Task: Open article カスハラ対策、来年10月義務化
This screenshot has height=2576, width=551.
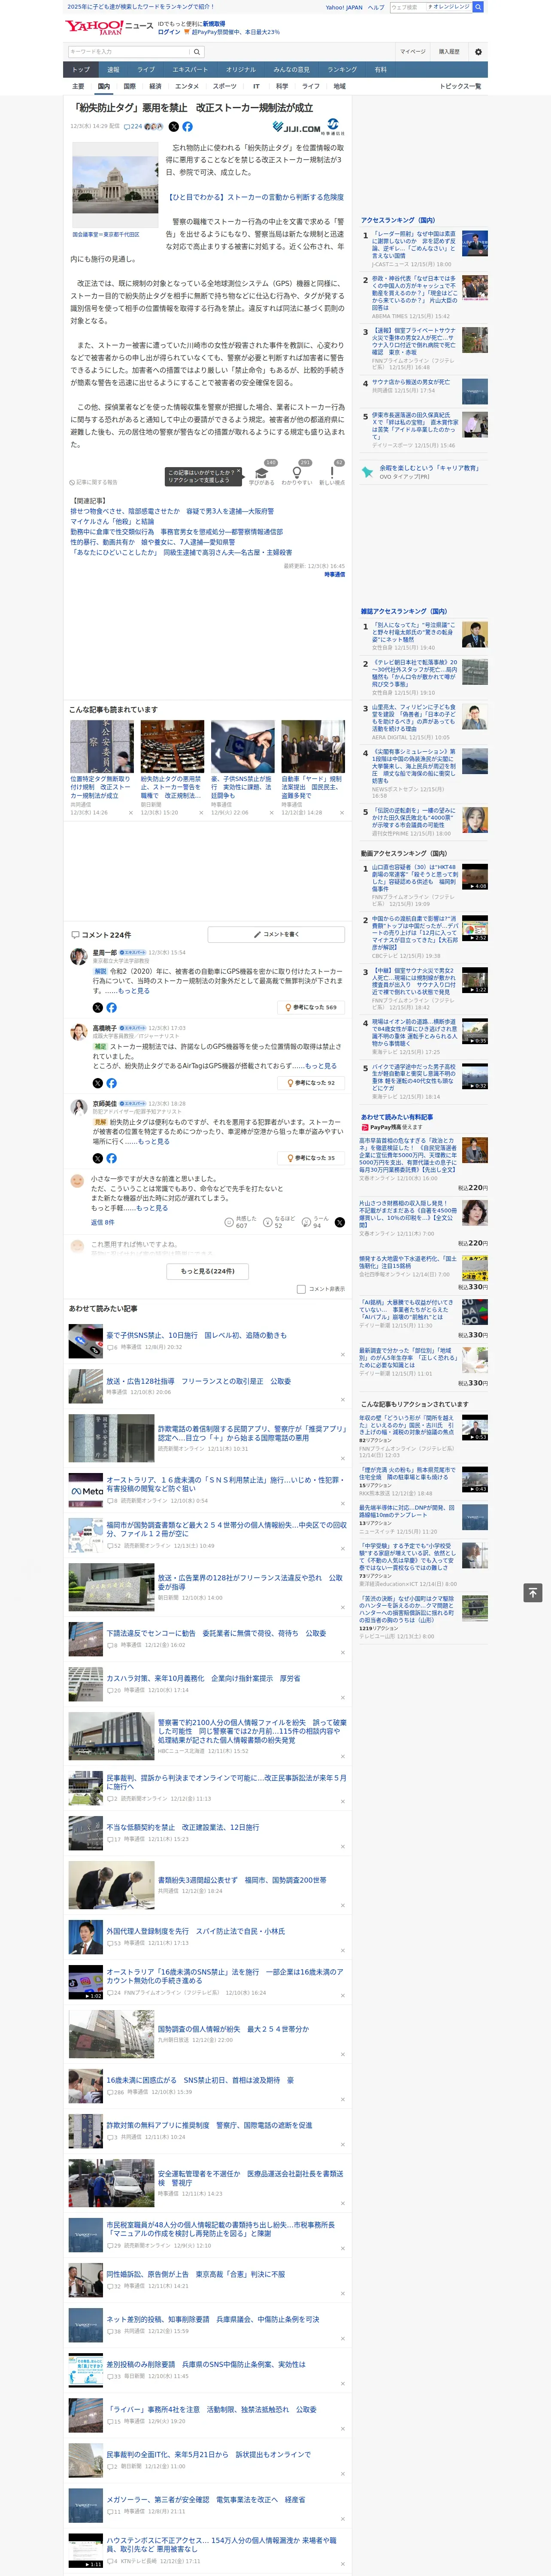Action: pos(203,1678)
